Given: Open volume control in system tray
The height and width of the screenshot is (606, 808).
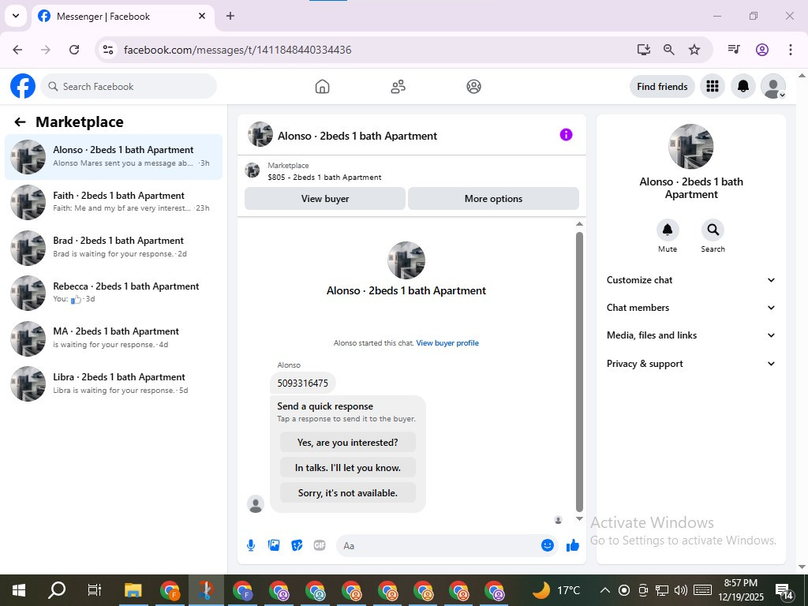Looking at the screenshot, I should pos(681,590).
